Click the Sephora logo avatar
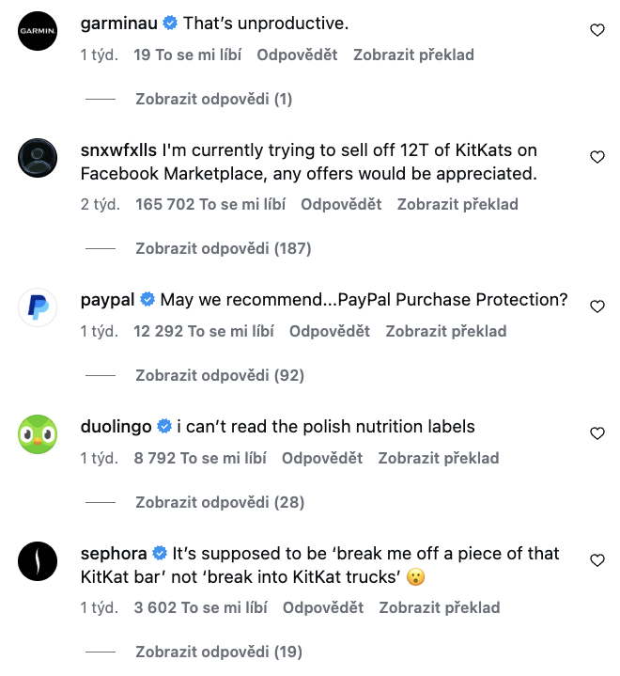The height and width of the screenshot is (676, 620). click(39, 561)
